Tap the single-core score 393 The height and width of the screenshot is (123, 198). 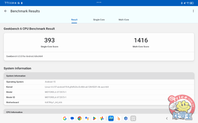click(50, 40)
